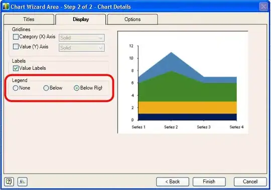Click the help question mark icon
The image size is (271, 190).
tap(9, 181)
